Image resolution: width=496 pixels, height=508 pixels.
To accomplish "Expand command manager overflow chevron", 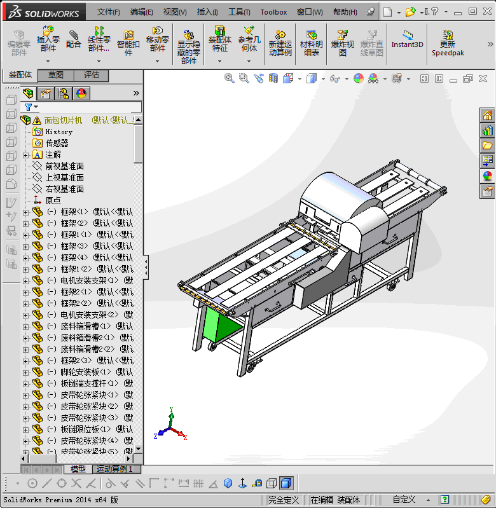I will [490, 45].
